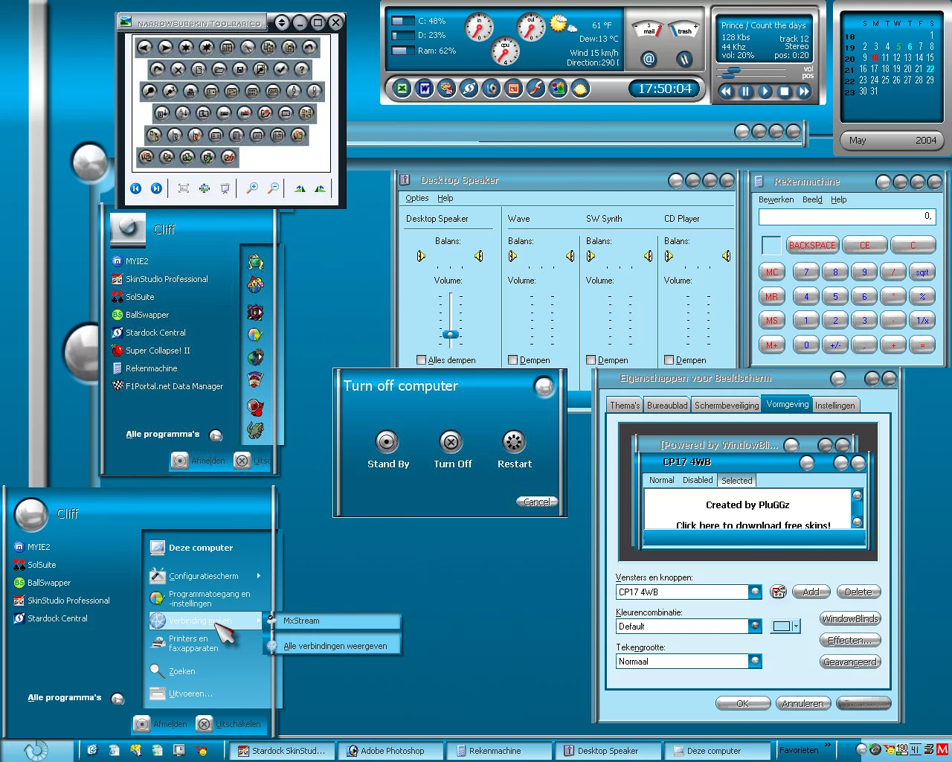Click the Desktop Speaker volume slider handle

[x=450, y=335]
